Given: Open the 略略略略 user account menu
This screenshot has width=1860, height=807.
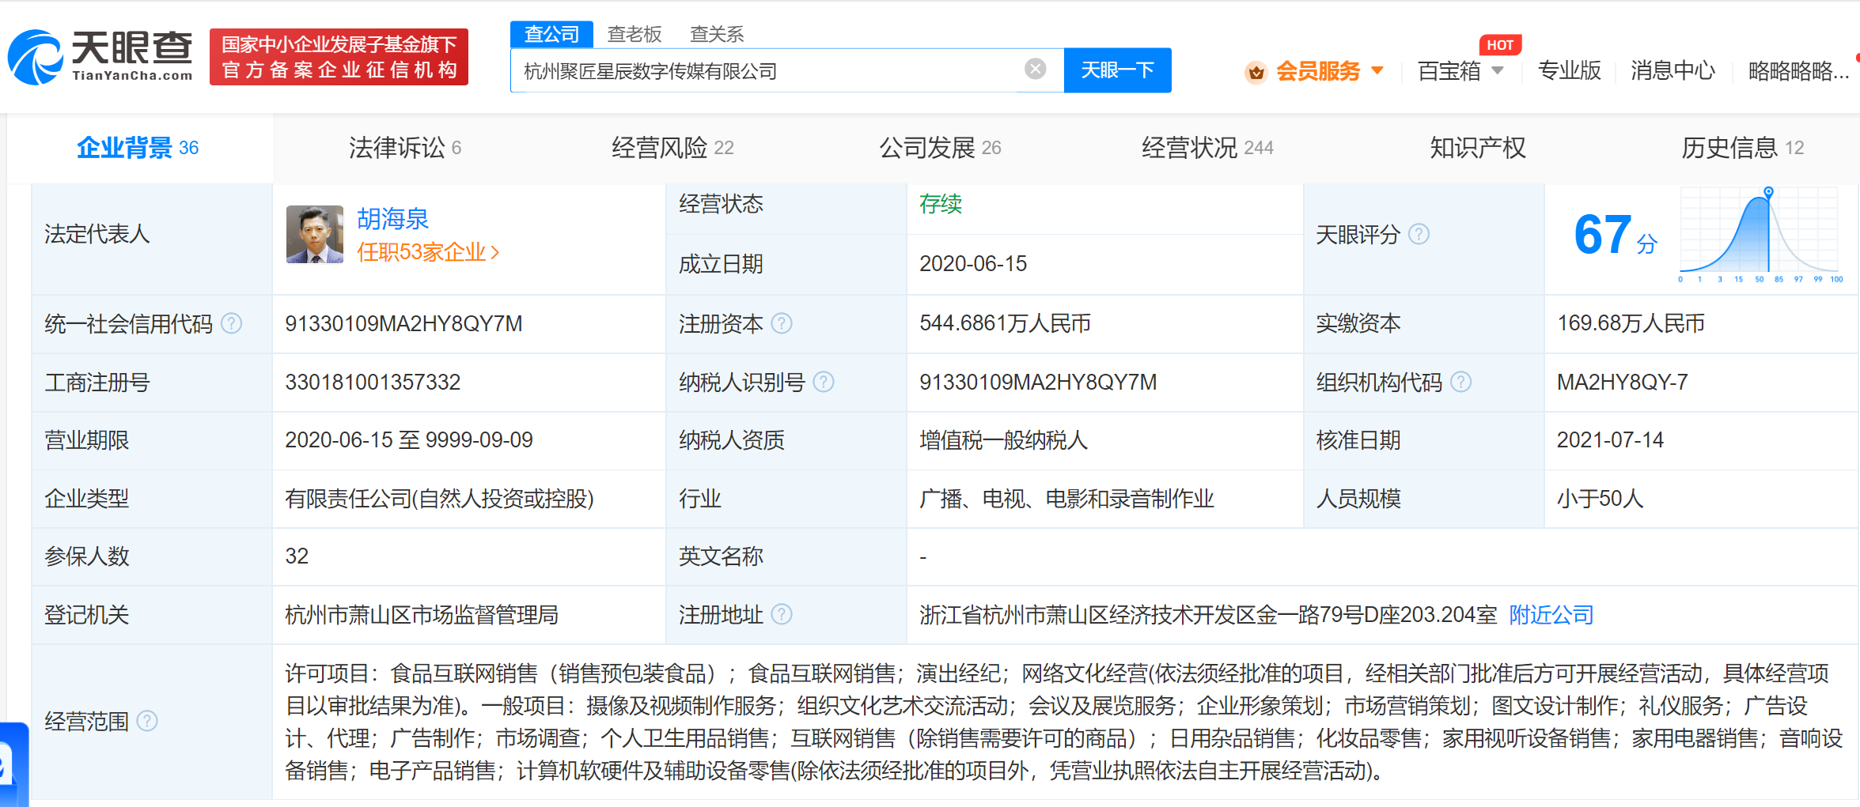Looking at the screenshot, I should point(1798,70).
